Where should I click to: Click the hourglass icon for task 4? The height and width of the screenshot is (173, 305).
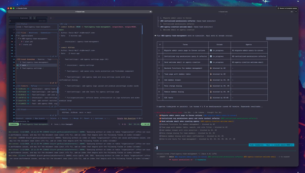[211, 68]
